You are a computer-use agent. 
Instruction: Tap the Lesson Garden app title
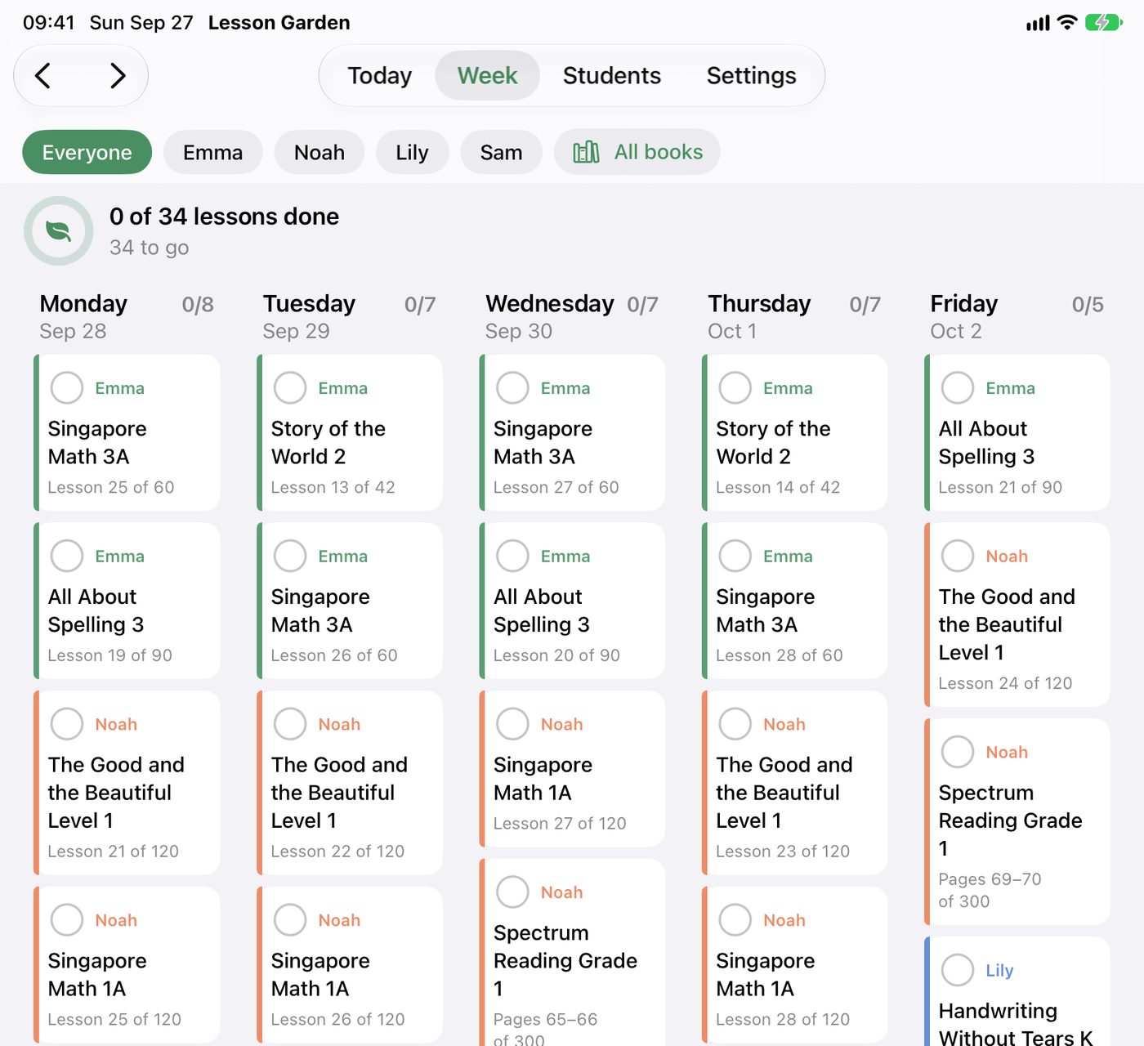(x=279, y=23)
